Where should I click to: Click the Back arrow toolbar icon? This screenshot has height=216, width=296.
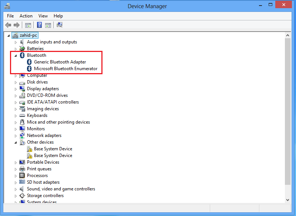(8, 25)
